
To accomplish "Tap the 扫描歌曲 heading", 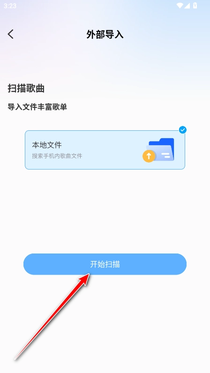I will 26,89.
